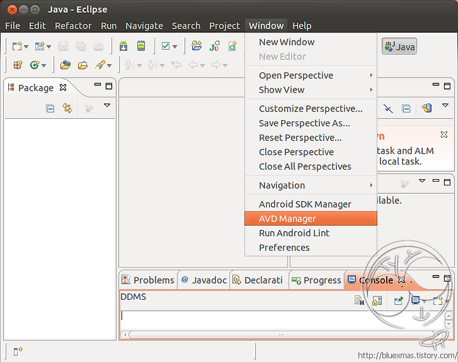Screen dimensions: 458x362
Task: Toggle Link with Editor in Package Explorer
Action: pos(67,108)
